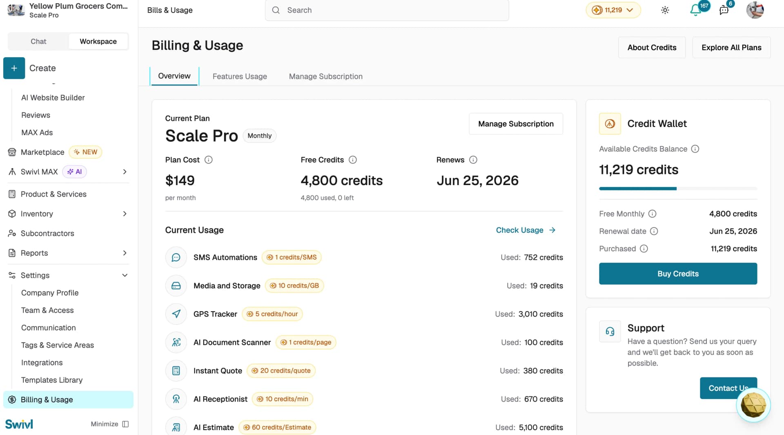
Task: Open Product & Services in sidebar
Action: point(53,194)
